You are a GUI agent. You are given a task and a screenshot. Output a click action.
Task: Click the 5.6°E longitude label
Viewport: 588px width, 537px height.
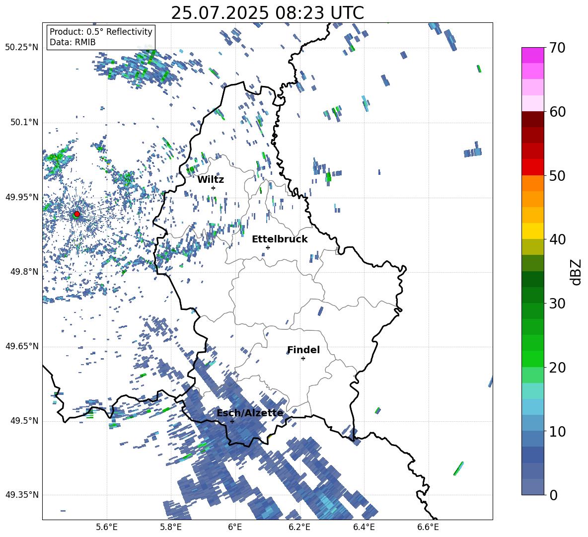tap(107, 527)
